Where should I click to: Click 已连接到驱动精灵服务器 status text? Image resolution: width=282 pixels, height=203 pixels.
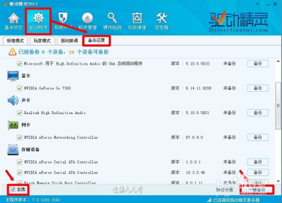[x=236, y=200]
